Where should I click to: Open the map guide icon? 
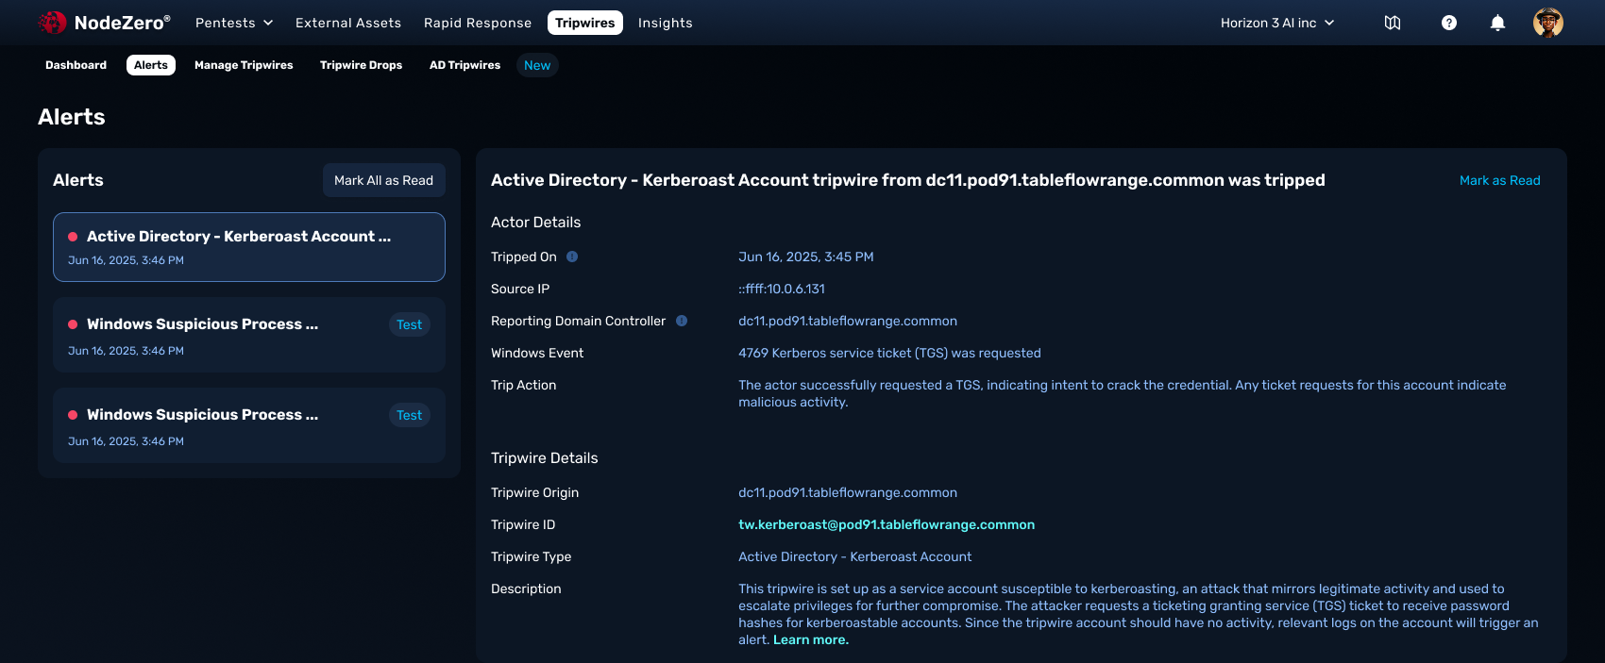point(1393,23)
